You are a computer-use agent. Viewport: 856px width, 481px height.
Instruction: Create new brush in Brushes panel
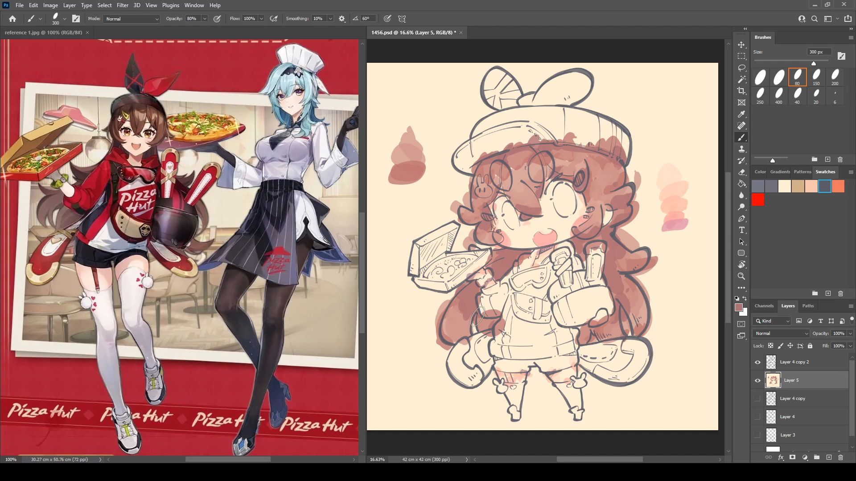click(828, 159)
